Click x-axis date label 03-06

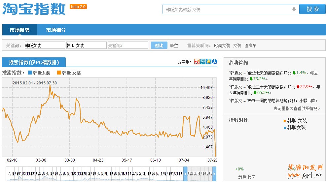pos(41,160)
